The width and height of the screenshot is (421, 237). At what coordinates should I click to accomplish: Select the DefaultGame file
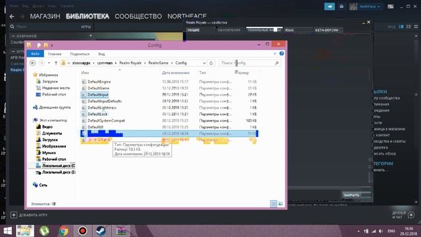98,88
